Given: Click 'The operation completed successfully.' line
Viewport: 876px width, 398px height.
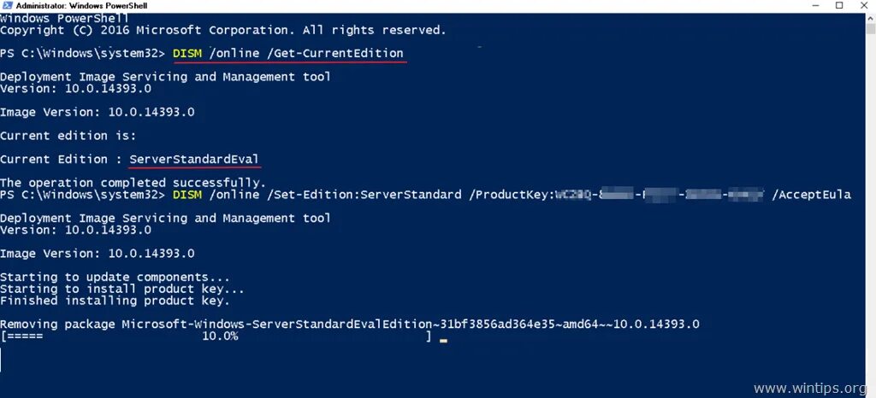Looking at the screenshot, I should pyautogui.click(x=133, y=183).
